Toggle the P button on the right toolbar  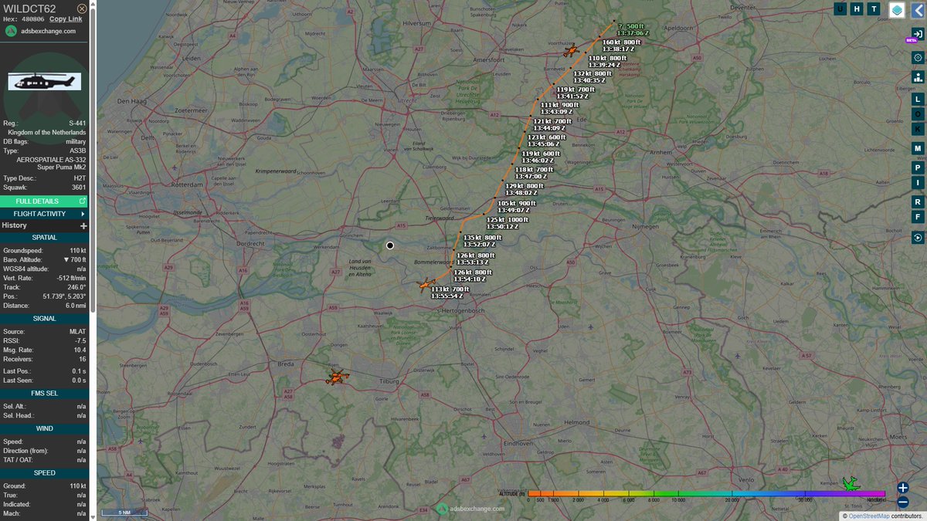coord(918,167)
